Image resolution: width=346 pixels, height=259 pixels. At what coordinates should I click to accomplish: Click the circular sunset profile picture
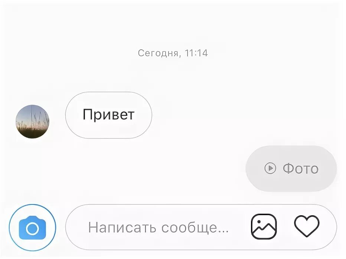[32, 122]
